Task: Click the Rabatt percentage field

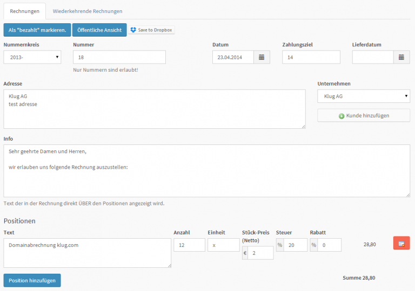Action: click(x=329, y=245)
